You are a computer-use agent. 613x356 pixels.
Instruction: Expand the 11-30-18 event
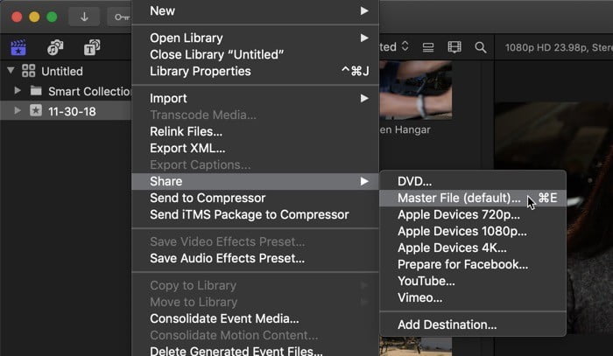click(x=18, y=110)
